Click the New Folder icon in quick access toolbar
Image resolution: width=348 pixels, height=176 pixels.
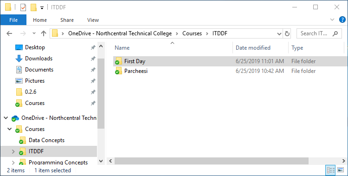[33, 7]
